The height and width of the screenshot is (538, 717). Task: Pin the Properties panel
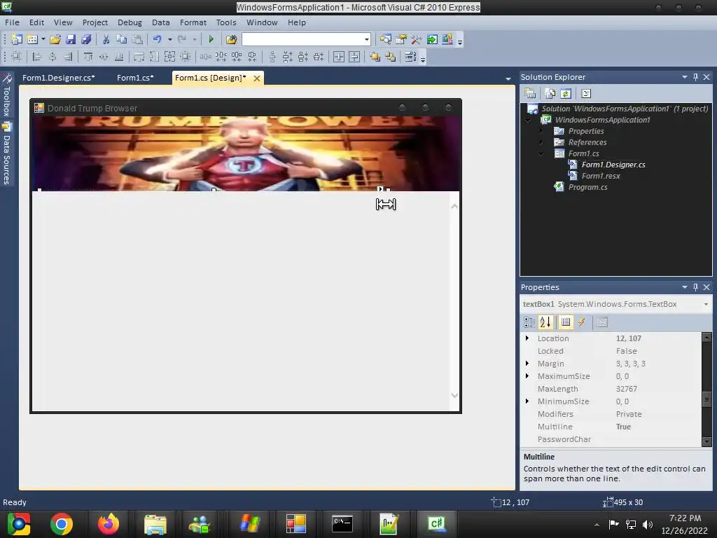695,287
